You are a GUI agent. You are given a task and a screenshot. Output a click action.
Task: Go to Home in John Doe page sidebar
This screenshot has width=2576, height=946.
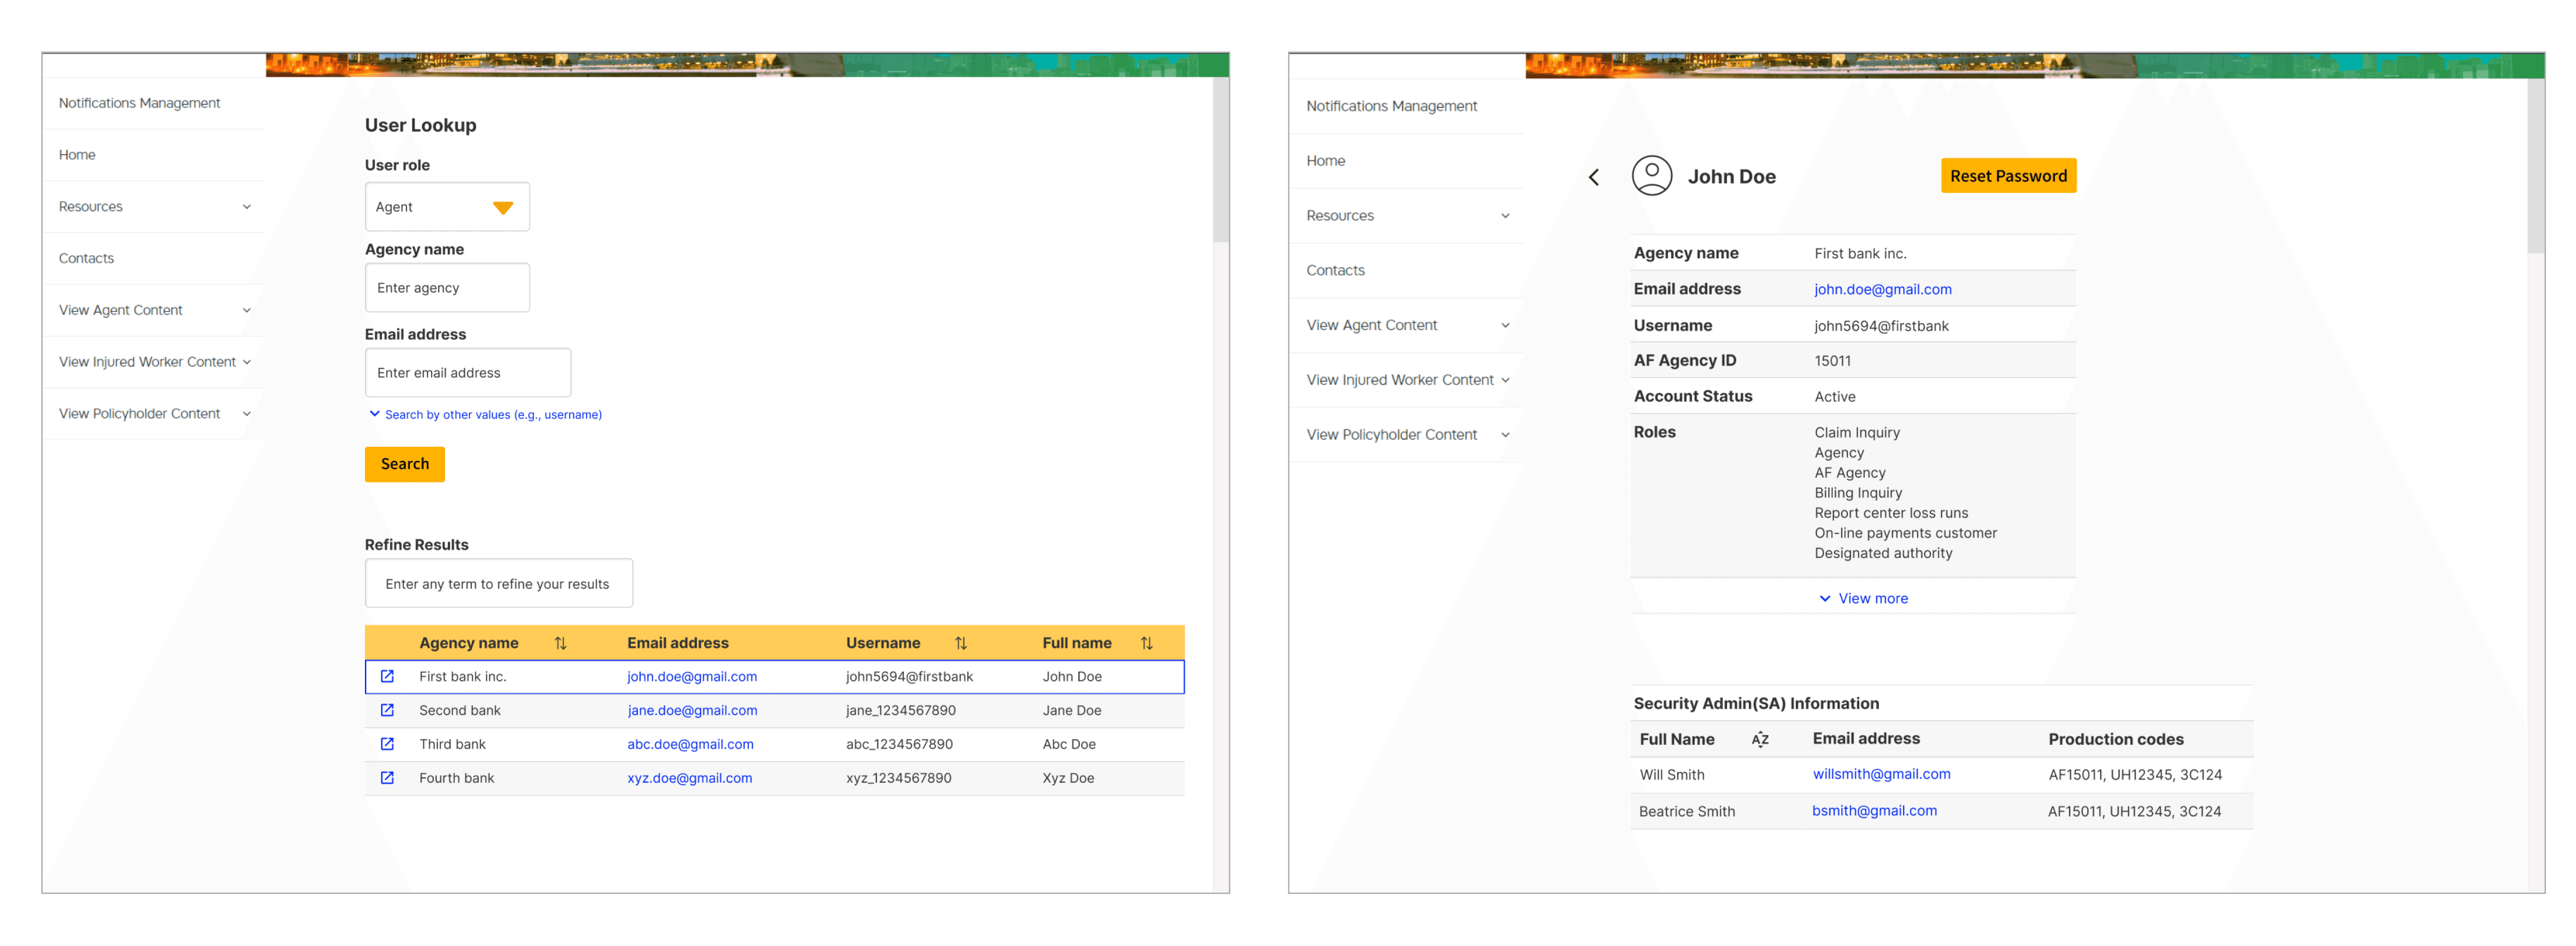(1325, 161)
